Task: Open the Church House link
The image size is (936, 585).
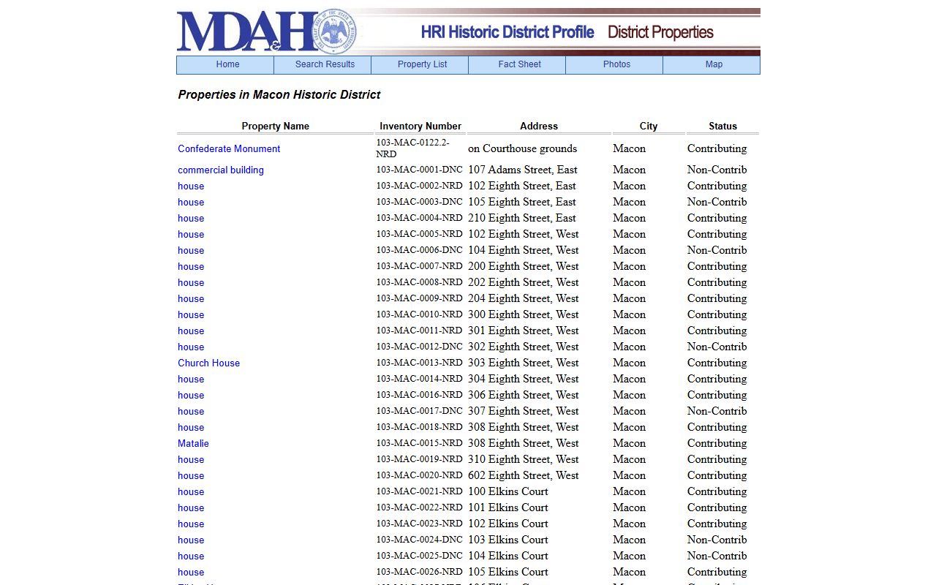Action: pos(208,363)
